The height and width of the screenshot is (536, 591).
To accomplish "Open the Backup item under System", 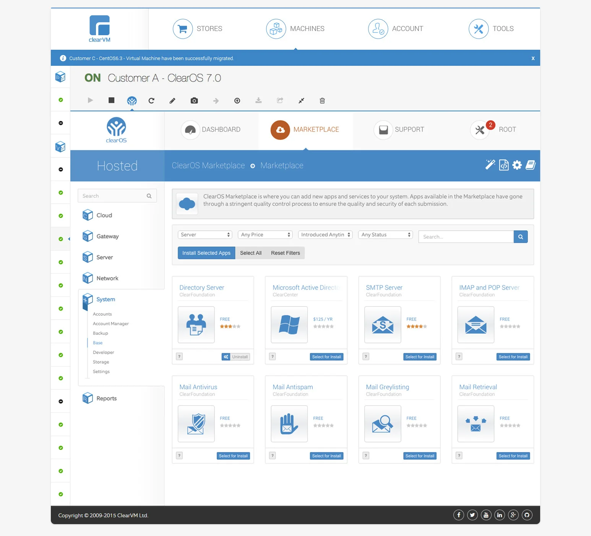I will (101, 333).
